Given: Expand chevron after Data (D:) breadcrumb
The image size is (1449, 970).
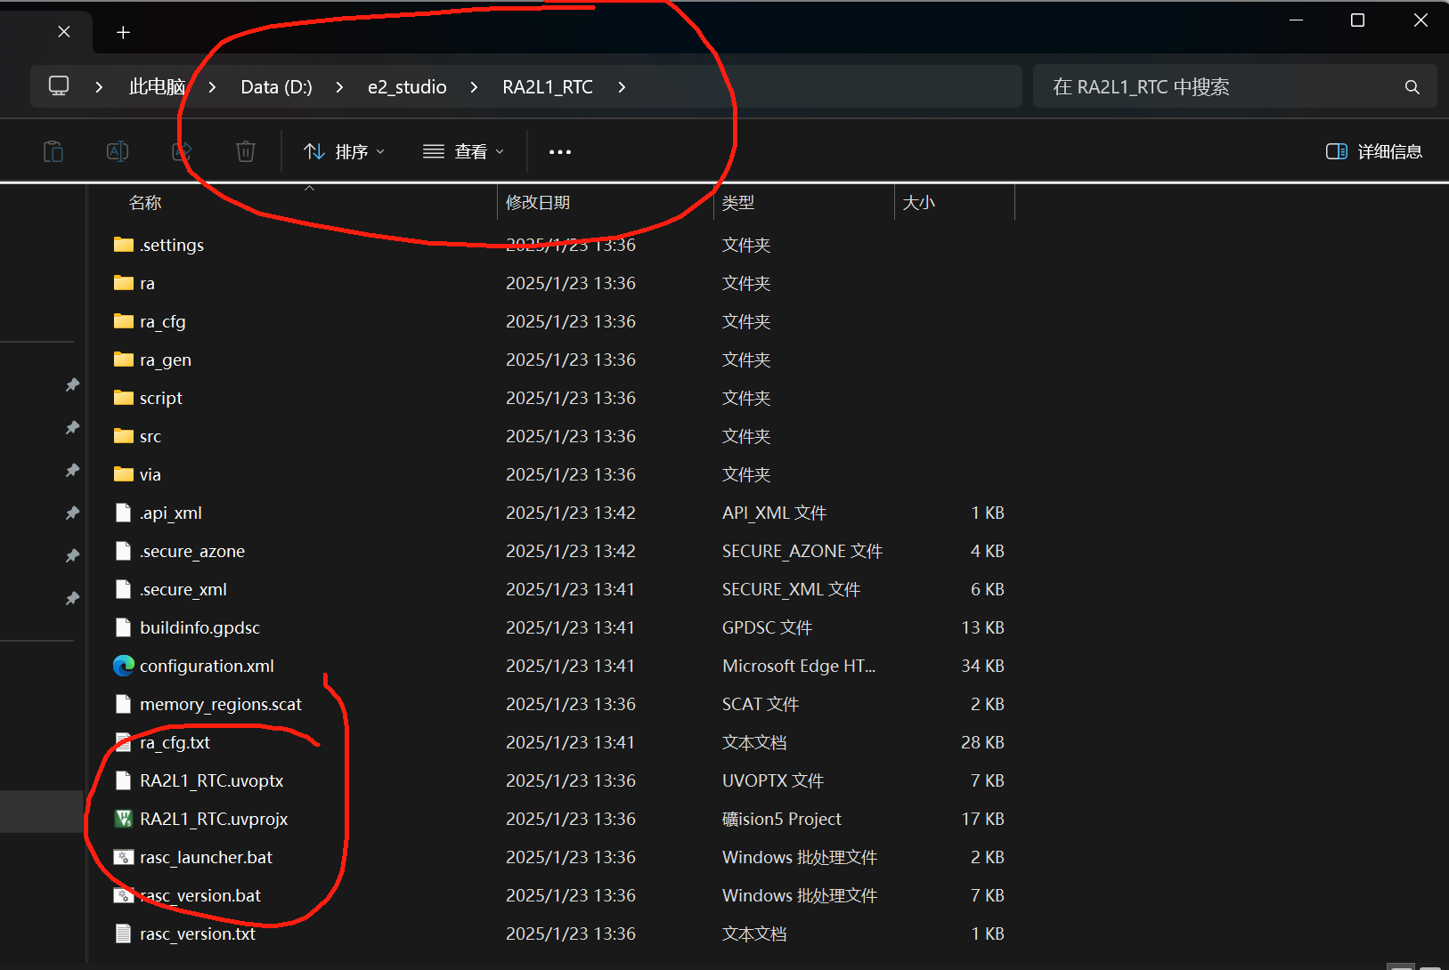Looking at the screenshot, I should (339, 87).
